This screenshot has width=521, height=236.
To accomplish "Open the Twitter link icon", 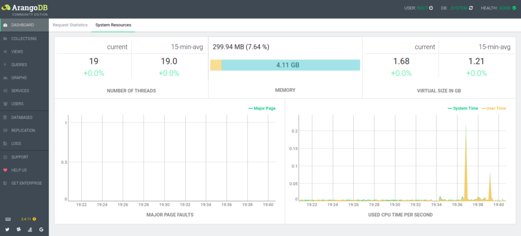I will (7, 230).
